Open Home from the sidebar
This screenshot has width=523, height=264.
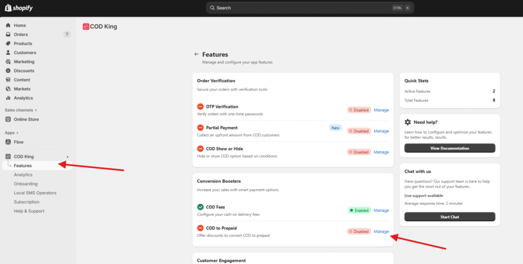20,25
